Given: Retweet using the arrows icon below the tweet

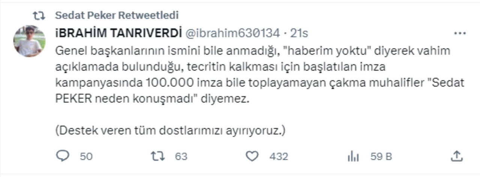Looking at the screenshot, I should tap(157, 156).
